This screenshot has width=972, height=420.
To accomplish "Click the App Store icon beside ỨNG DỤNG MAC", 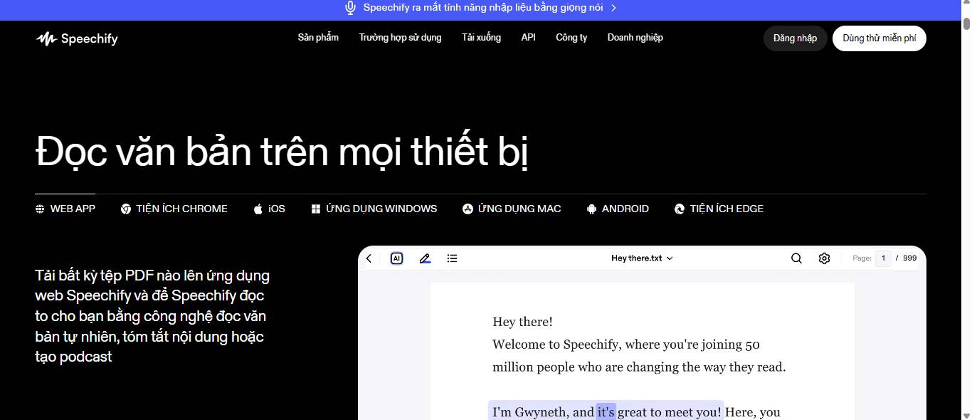I will [x=468, y=209].
